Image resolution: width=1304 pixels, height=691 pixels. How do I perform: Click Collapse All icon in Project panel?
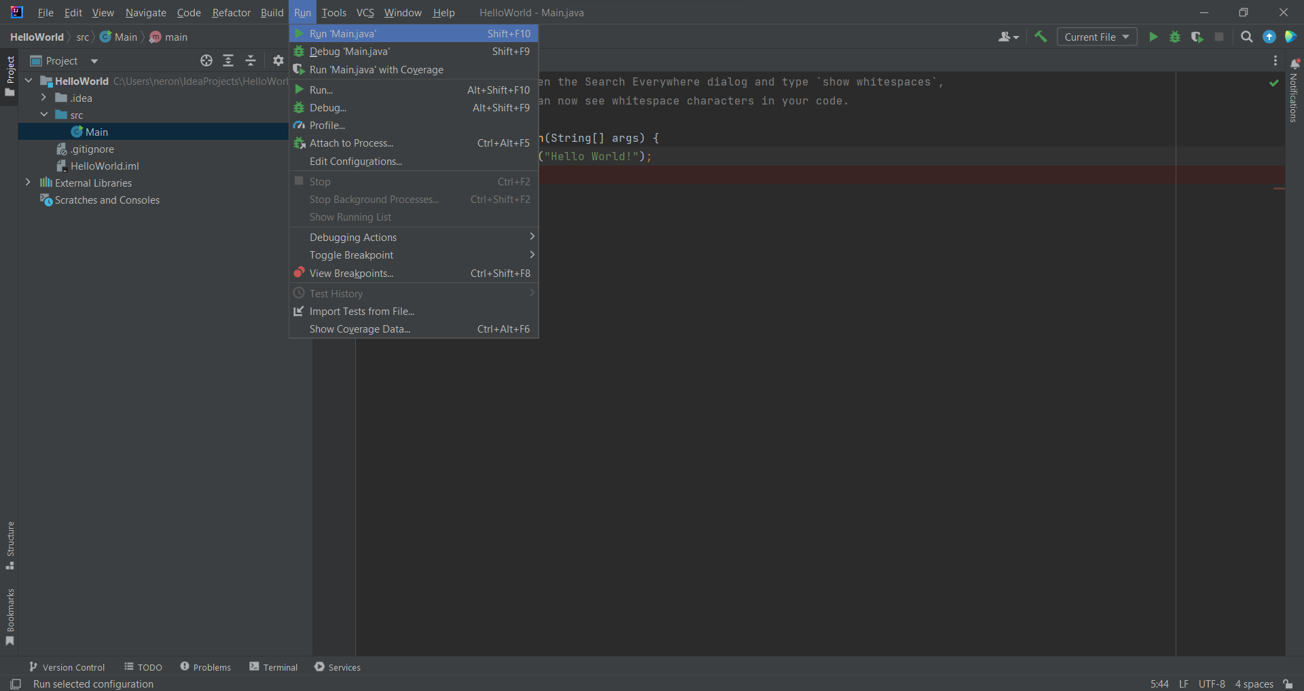[x=251, y=61]
